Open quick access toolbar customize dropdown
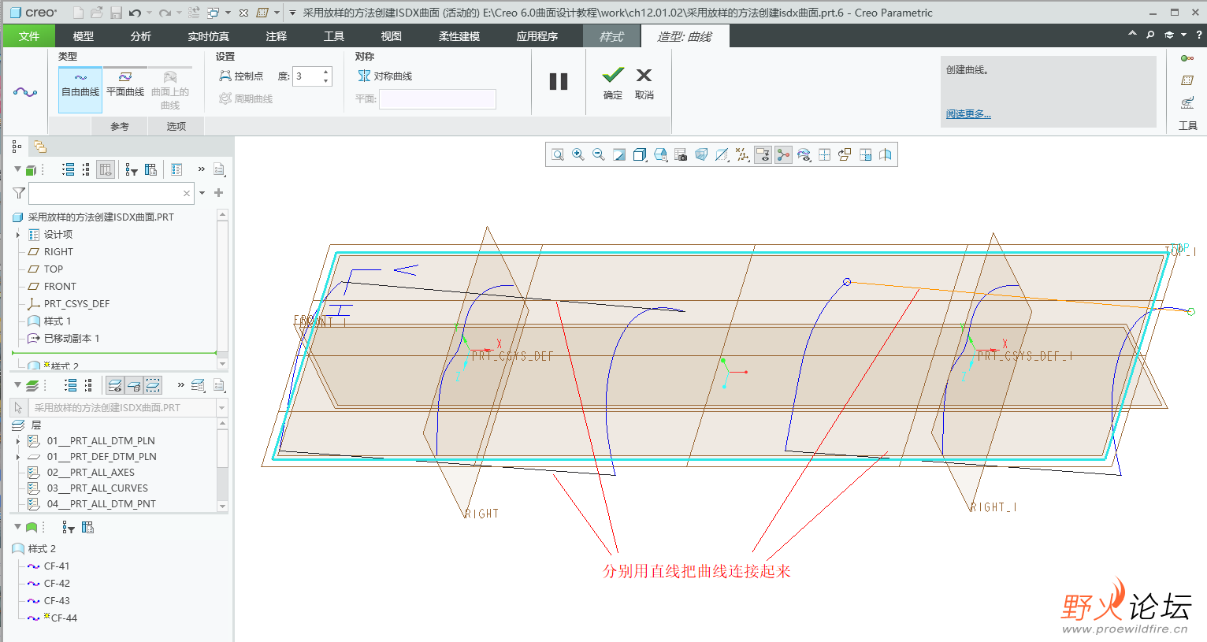 [292, 13]
